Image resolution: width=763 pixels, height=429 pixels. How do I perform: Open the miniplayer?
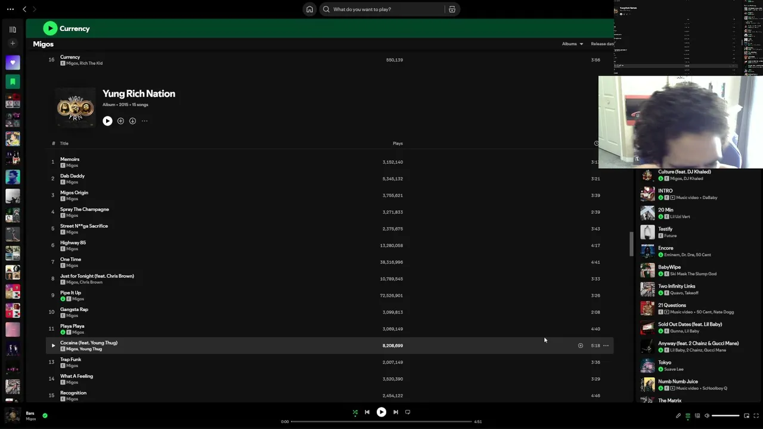[746, 416]
